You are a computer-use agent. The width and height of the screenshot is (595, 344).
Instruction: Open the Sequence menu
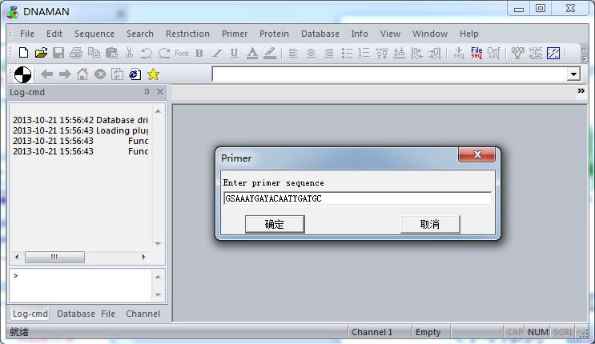[x=94, y=34]
